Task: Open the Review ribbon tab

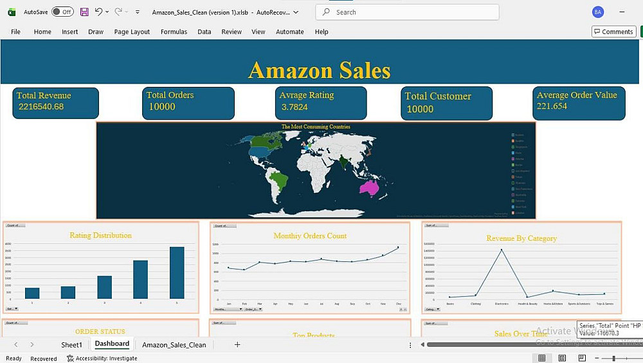Action: point(231,32)
